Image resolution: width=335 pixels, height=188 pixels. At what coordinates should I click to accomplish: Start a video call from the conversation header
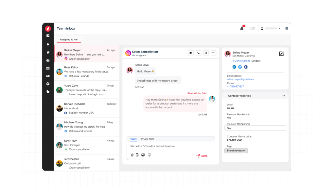pos(191,53)
